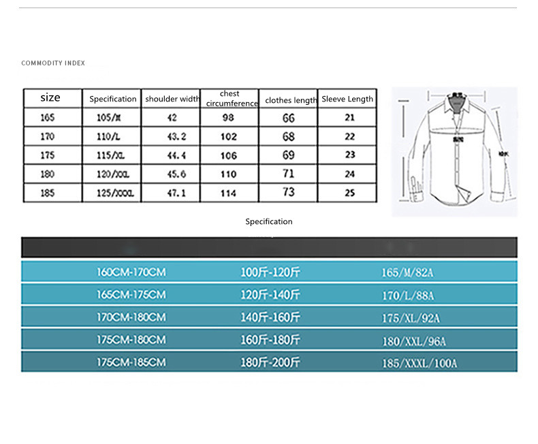Select the size column header
Viewport: 538px width, 444px height.
point(50,98)
